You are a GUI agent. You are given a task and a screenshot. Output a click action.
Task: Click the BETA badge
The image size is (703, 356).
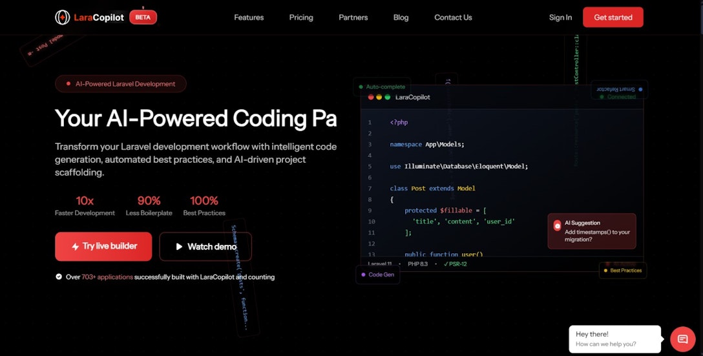(143, 17)
